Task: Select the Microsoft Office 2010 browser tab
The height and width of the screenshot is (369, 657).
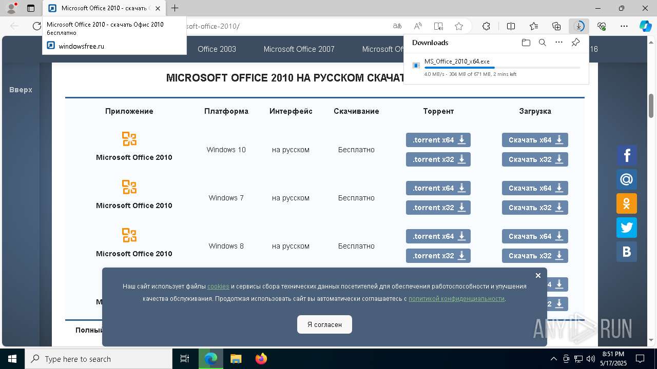Action: pyautogui.click(x=104, y=8)
